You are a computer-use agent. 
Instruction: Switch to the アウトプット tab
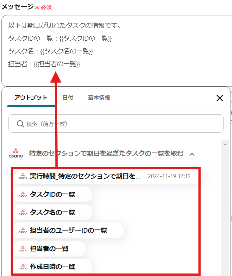tap(31, 98)
